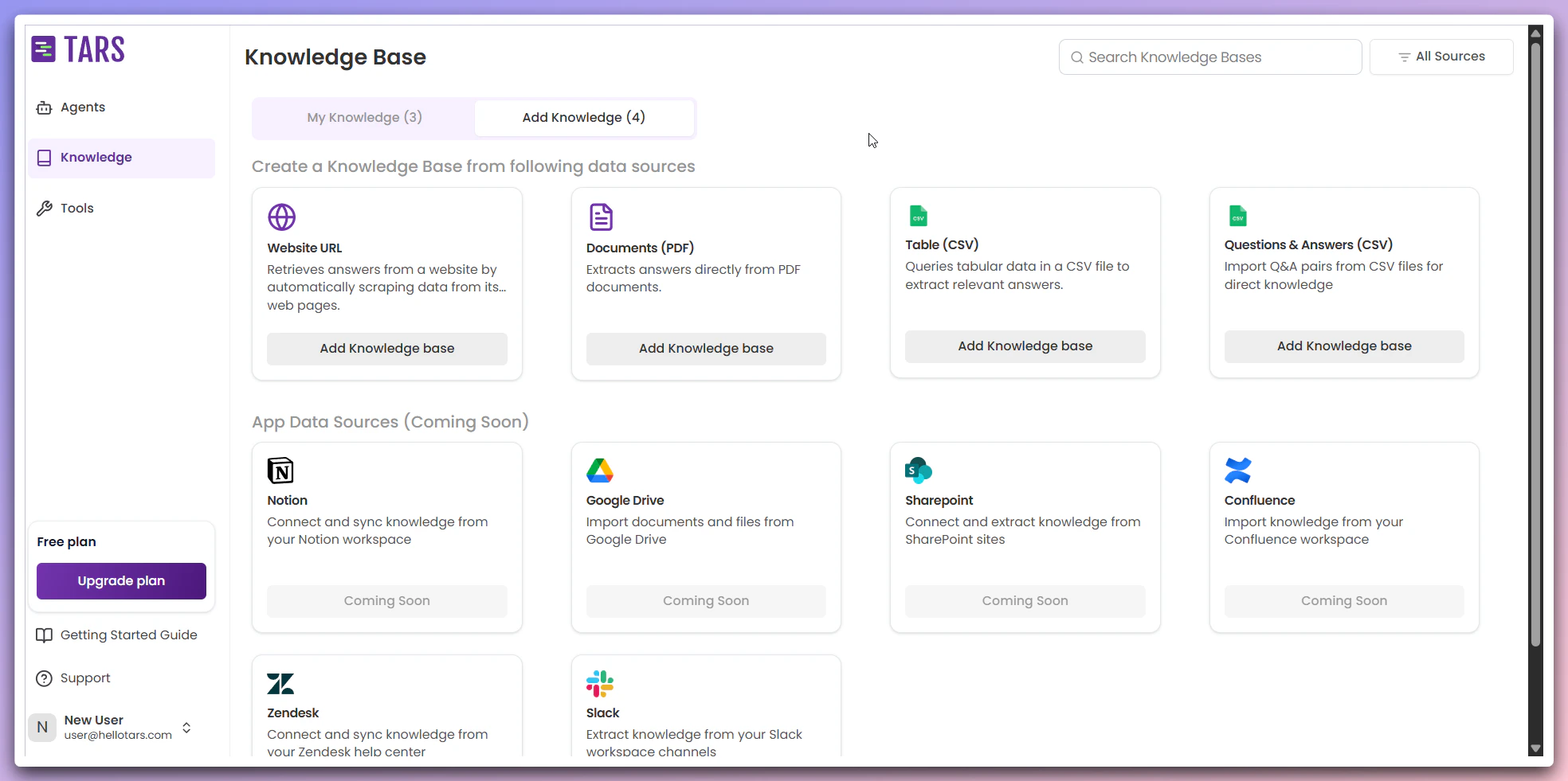Click the Confluence icon
This screenshot has height=781, width=1568.
[x=1238, y=470]
